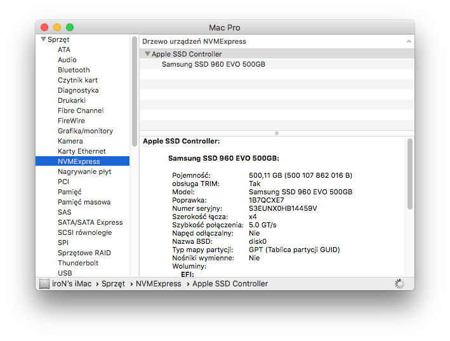The image size is (450, 341).
Task: Open the Diagnostyka section
Action: 78,90
